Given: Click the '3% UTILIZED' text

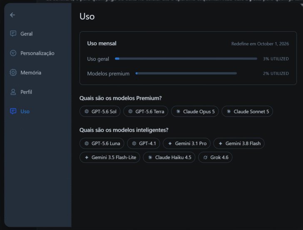Looking at the screenshot, I should (276, 59).
